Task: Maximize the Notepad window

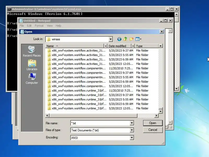Action: (x=166, y=21)
